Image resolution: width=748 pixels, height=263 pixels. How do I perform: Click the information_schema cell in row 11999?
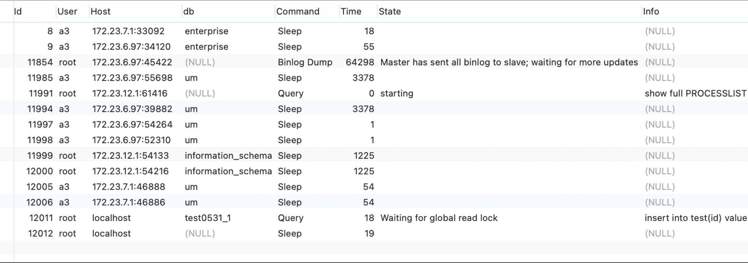point(228,155)
